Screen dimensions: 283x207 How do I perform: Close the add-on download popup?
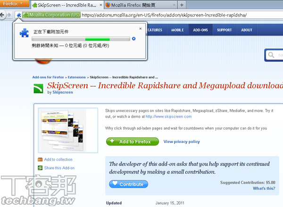(140, 29)
